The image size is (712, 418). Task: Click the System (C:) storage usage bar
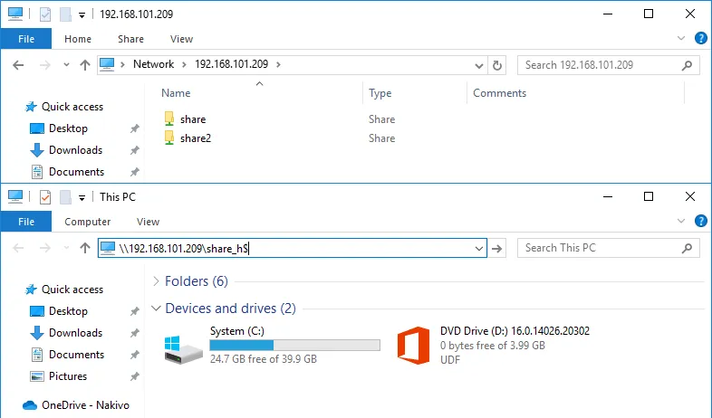click(294, 345)
